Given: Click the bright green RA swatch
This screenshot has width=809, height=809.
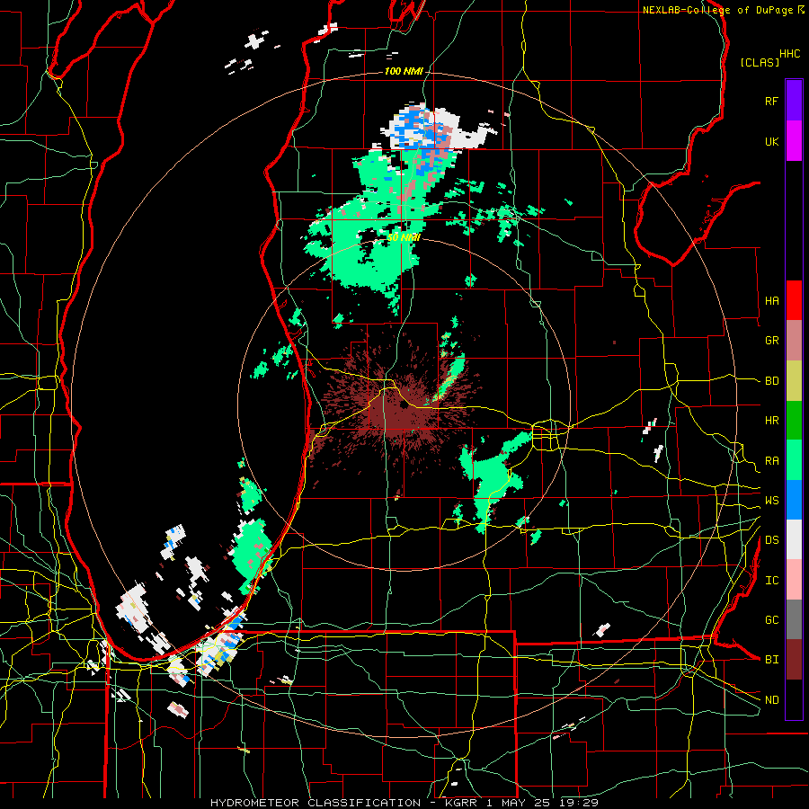Looking at the screenshot, I should click(x=794, y=460).
